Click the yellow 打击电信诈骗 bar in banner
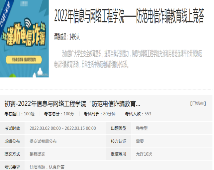 (x=23, y=60)
